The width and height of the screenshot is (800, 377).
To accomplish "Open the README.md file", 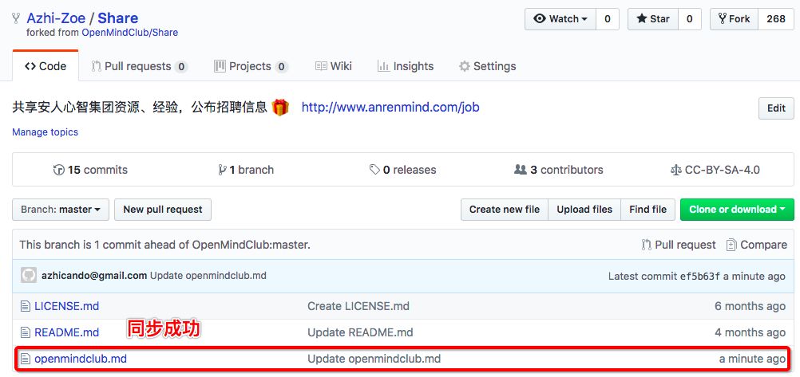I will click(x=67, y=332).
